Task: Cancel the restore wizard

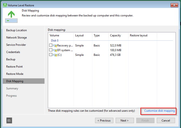Action: (x=166, y=120)
